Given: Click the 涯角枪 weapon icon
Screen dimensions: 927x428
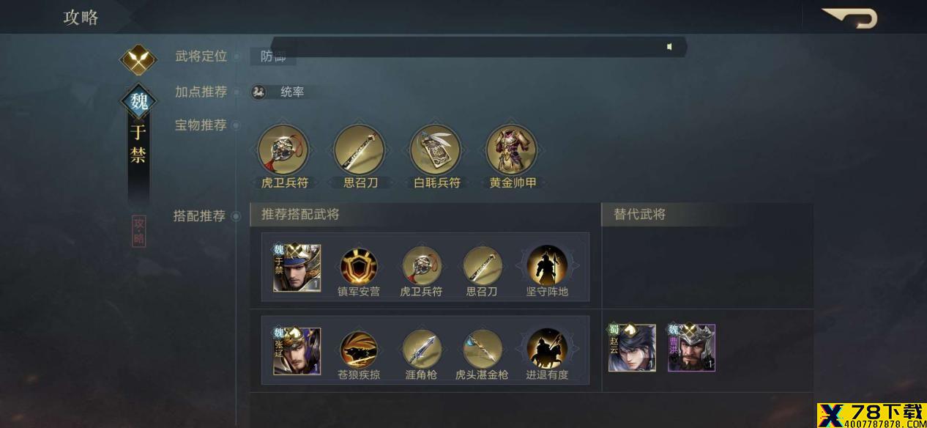Looking at the screenshot, I should (x=421, y=348).
